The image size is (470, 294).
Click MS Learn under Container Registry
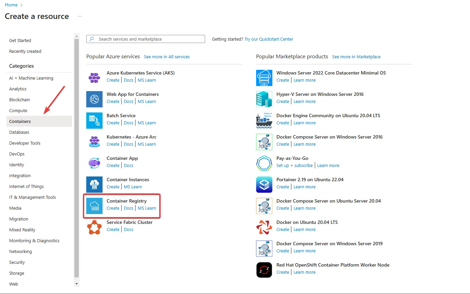(x=147, y=208)
